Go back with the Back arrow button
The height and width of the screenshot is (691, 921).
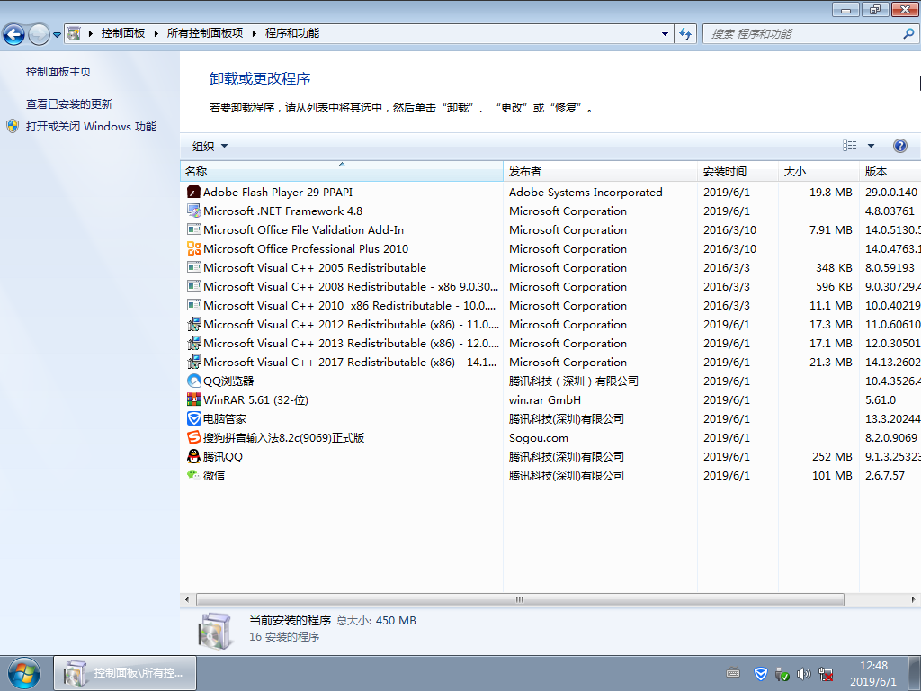point(14,34)
